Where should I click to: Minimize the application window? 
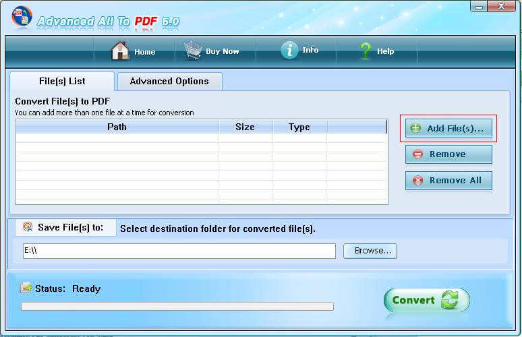click(479, 7)
